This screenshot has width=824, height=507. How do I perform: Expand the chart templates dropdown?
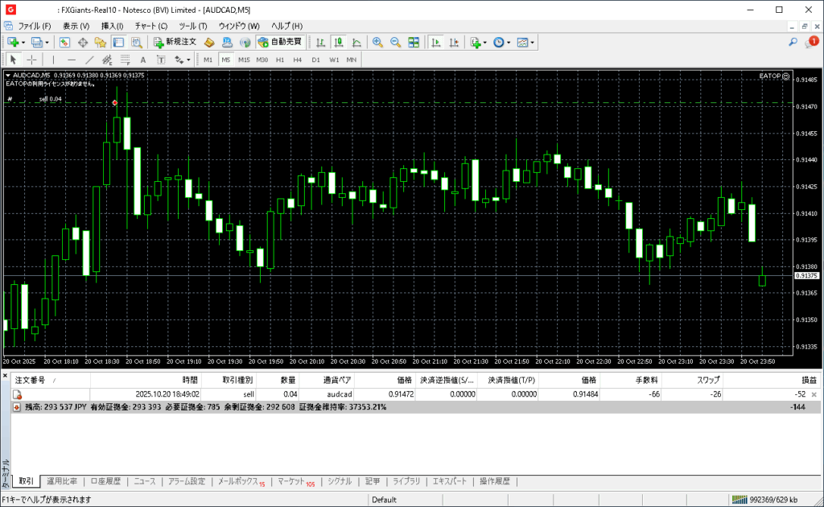click(x=532, y=43)
